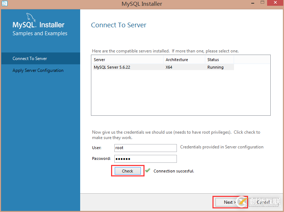Close the MySQL Installer window

tap(275, 3)
